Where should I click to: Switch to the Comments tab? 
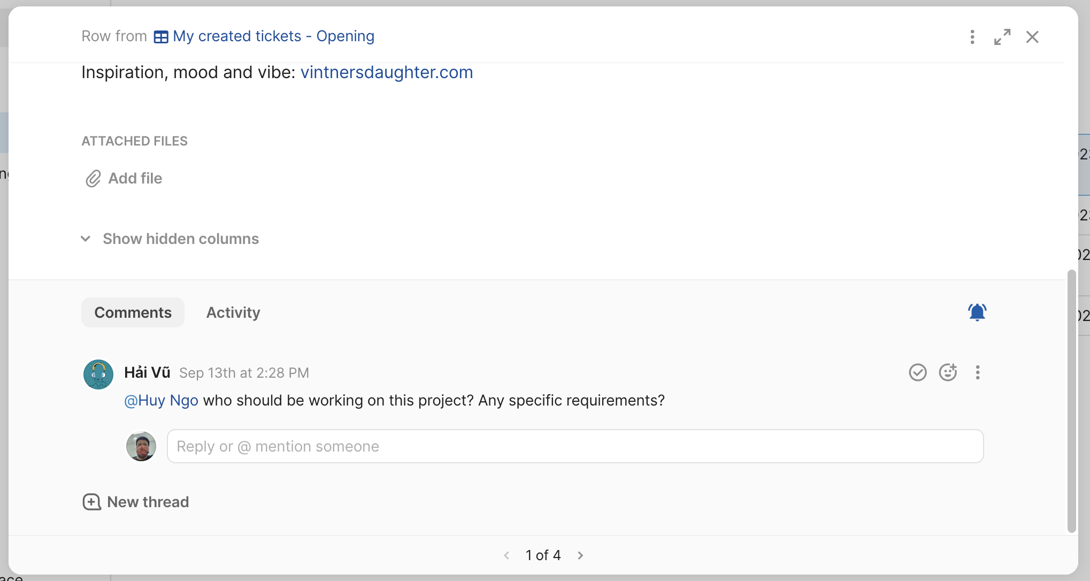tap(133, 312)
